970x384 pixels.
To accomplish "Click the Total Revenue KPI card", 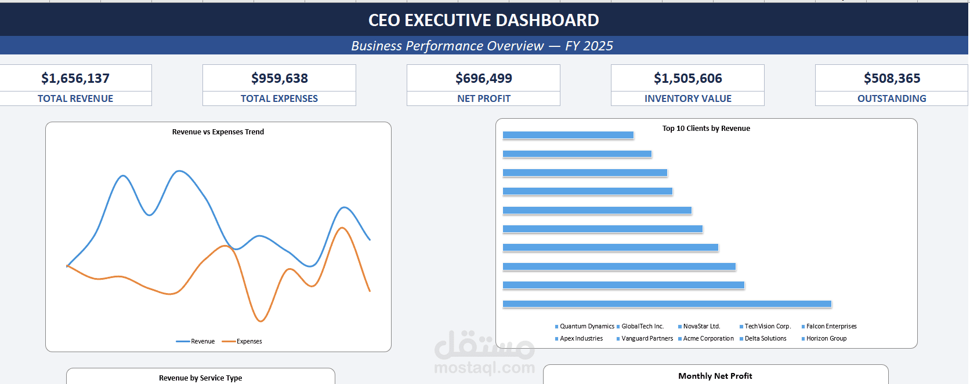I will tap(75, 85).
